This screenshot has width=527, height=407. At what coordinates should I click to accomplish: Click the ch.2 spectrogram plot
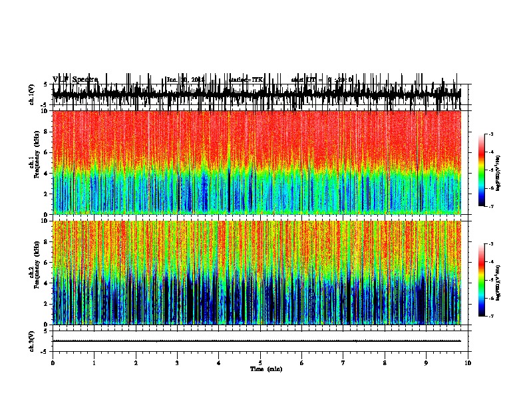click(x=257, y=273)
